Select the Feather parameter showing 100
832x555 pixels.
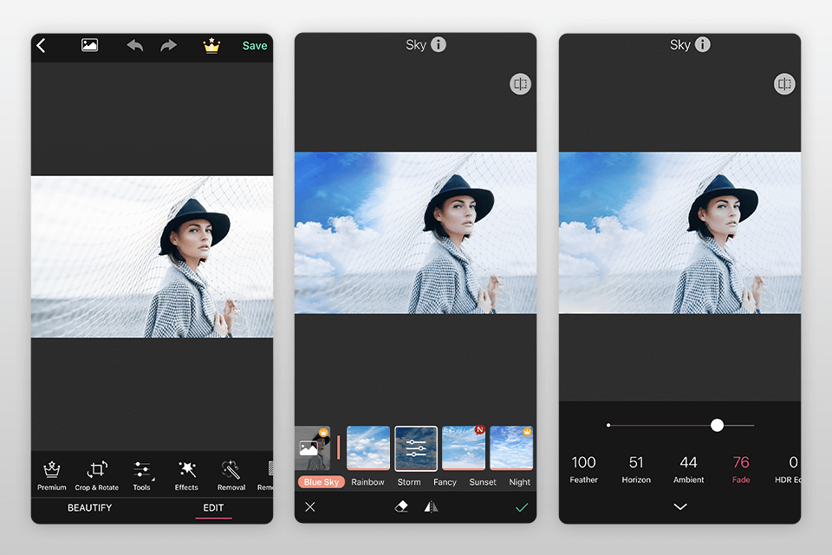pos(583,469)
